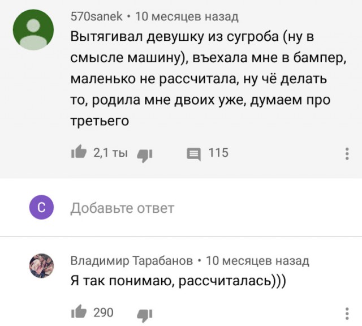Dislike the 570sanek comment

[x=146, y=153]
